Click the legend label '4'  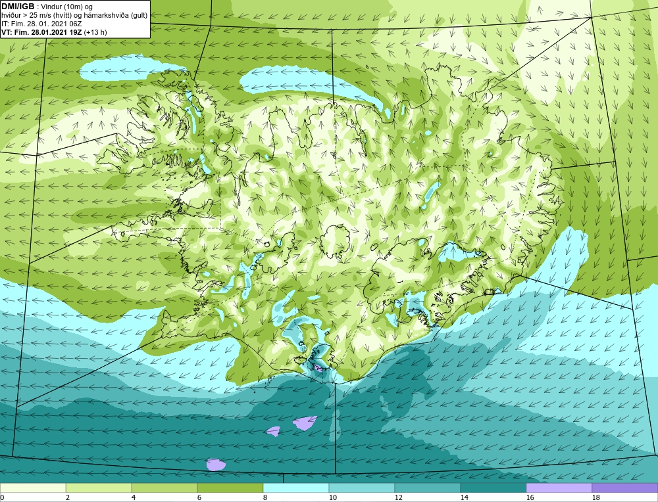point(134,497)
